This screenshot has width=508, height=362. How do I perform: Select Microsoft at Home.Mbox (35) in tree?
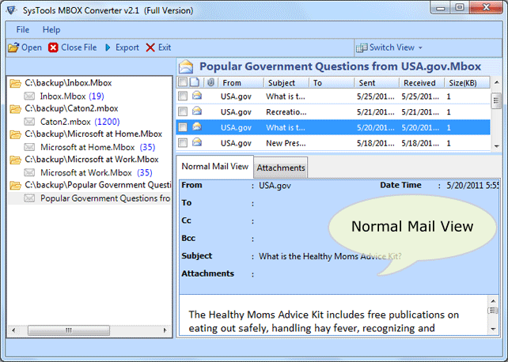pos(97,147)
